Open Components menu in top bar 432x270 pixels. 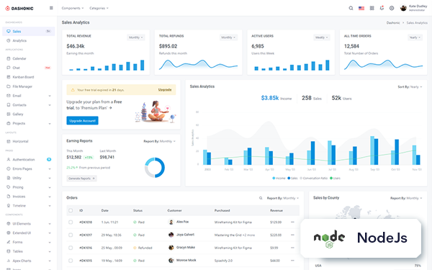[73, 8]
